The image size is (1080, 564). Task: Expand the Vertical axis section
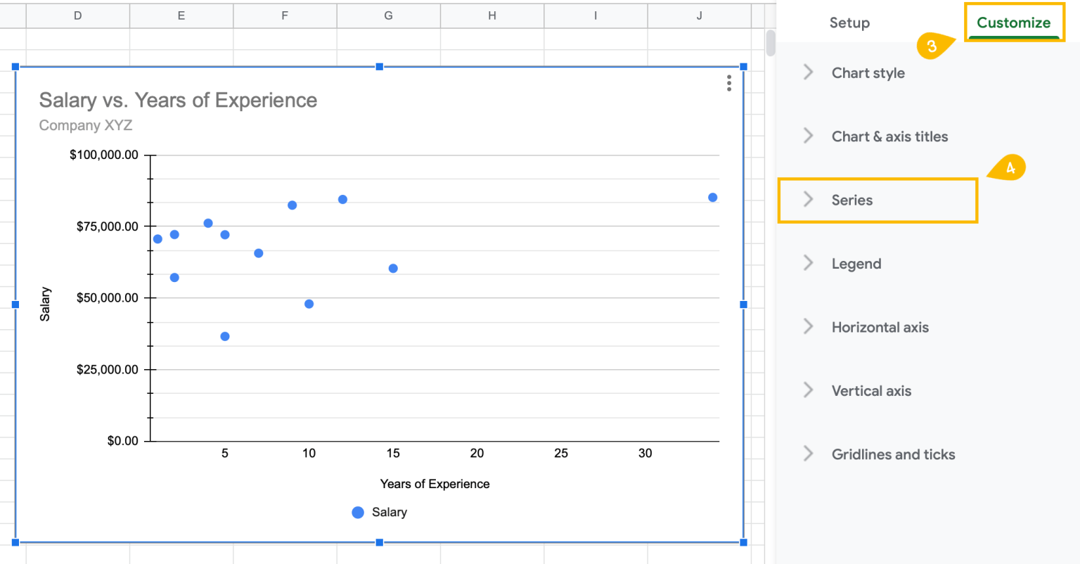[871, 390]
